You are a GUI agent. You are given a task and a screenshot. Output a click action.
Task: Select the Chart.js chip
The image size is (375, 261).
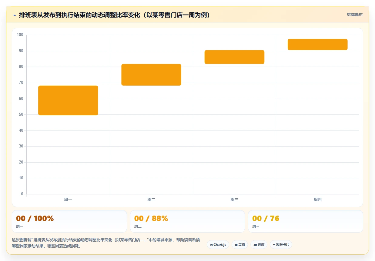[218, 245]
